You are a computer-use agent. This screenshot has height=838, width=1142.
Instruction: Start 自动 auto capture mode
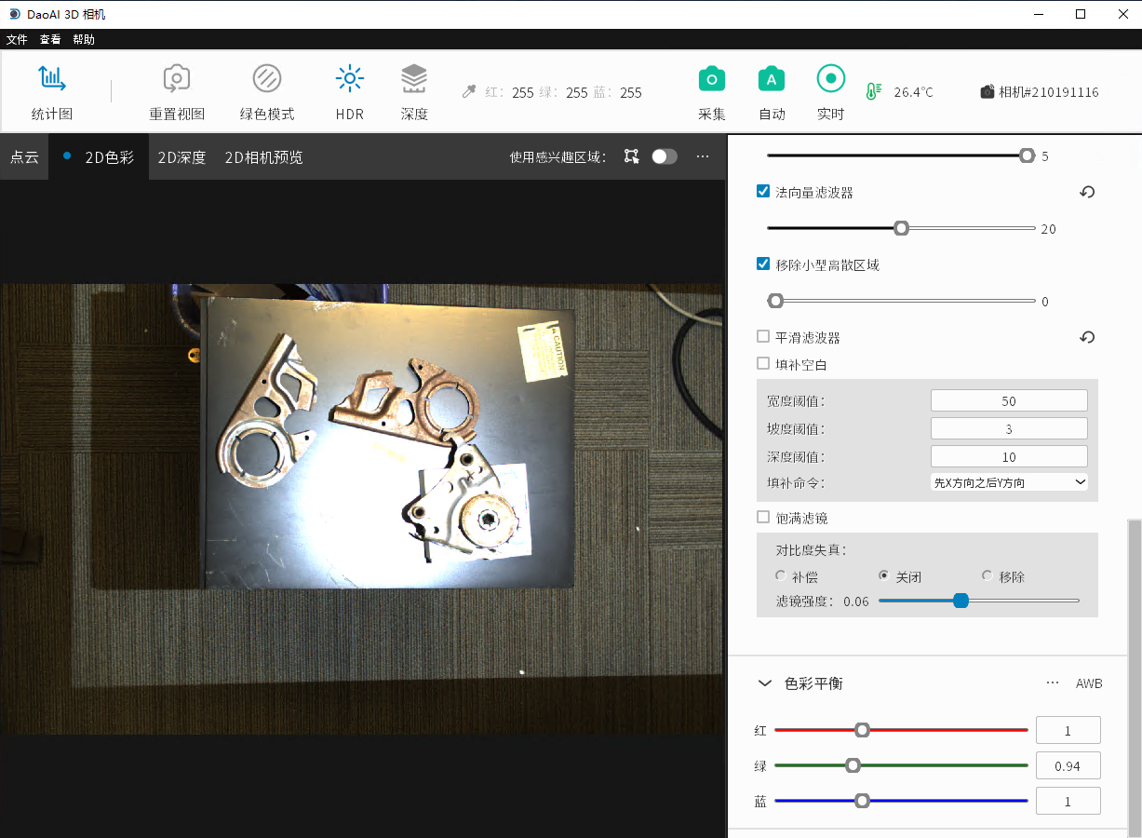[x=771, y=81]
